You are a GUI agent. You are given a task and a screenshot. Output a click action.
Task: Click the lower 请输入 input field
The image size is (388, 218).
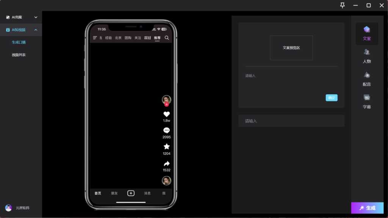tap(291, 121)
